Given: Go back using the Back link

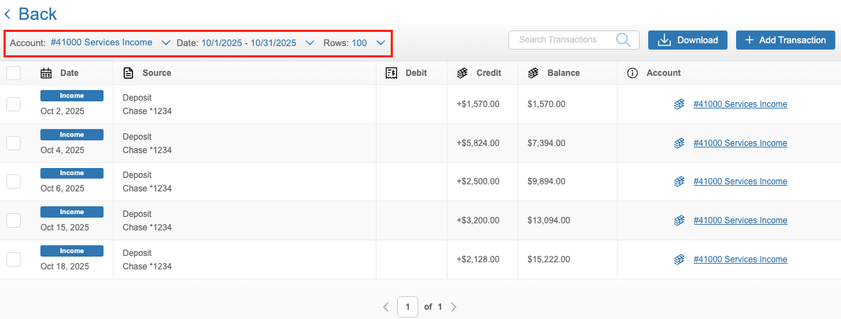Looking at the screenshot, I should 30,13.
